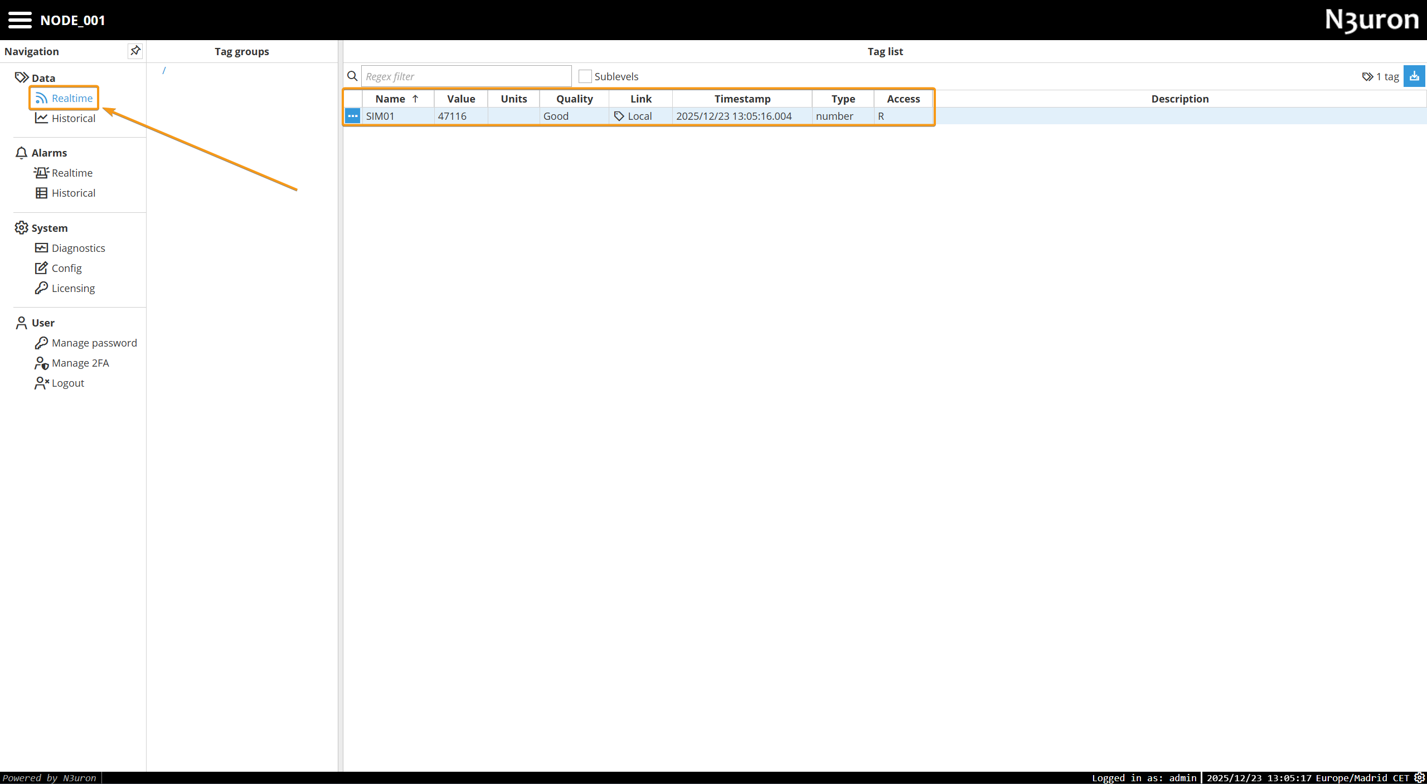
Task: Open SIM01 row options ellipsis button
Action: click(x=352, y=116)
